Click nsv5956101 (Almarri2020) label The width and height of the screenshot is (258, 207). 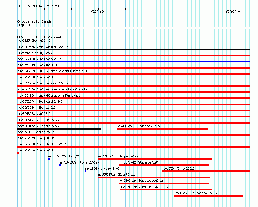[x=38, y=120]
